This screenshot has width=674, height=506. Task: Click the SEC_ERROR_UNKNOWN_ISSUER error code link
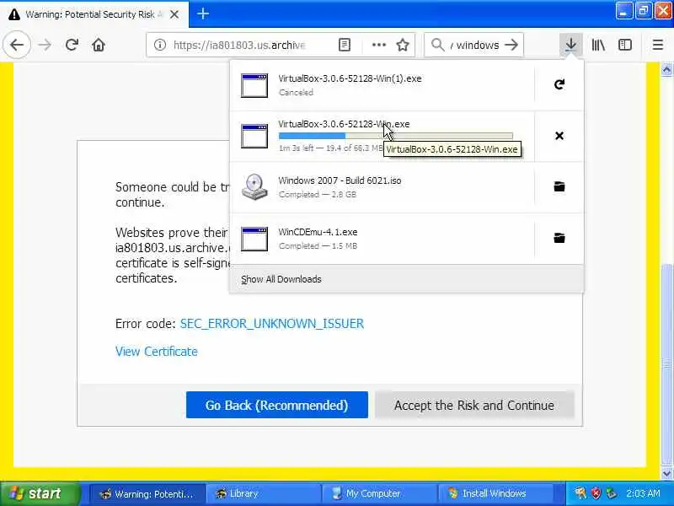(x=271, y=324)
